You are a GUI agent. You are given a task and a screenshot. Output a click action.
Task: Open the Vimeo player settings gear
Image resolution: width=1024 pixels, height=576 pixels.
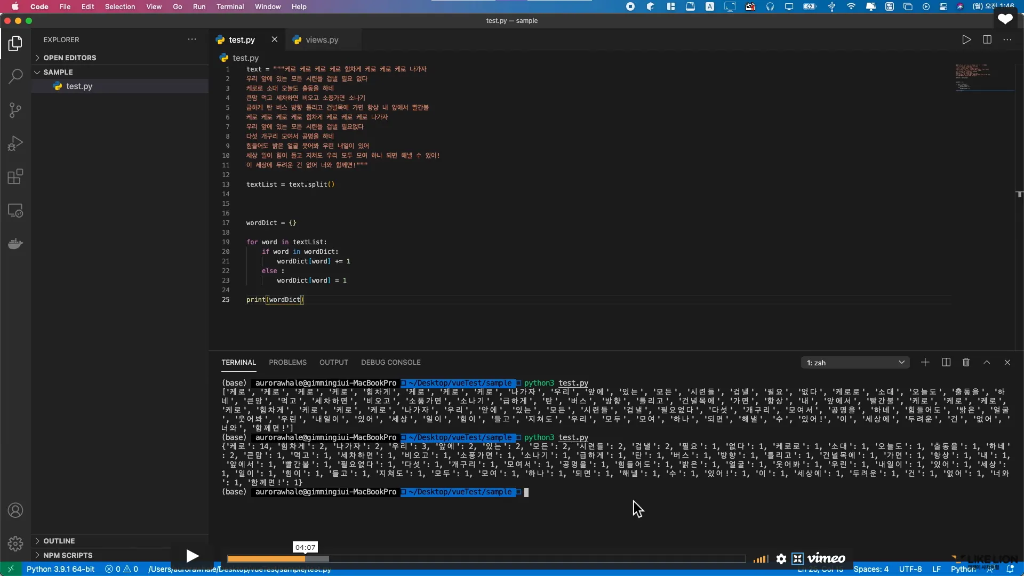click(x=781, y=558)
